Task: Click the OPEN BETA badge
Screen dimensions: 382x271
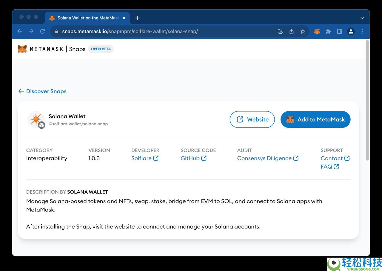Action: tap(101, 49)
